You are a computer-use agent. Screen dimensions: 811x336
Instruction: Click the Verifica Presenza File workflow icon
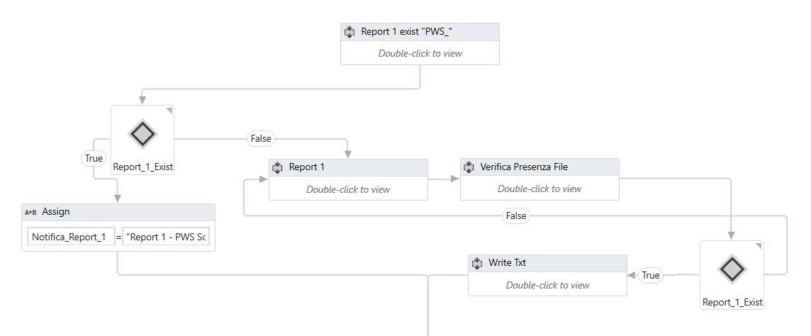coord(469,167)
